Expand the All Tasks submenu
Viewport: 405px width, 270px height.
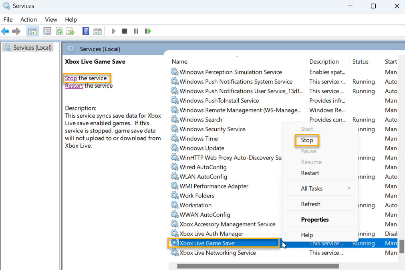312,188
